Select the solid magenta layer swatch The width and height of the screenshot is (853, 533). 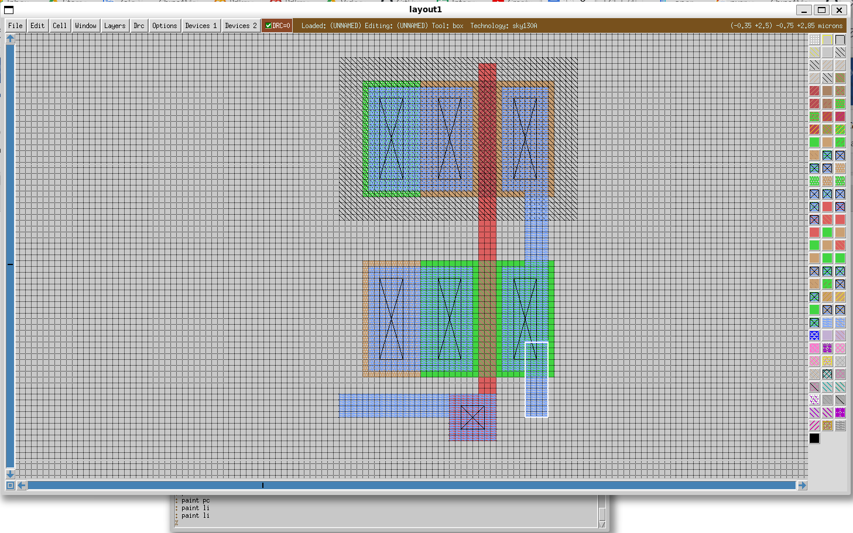840,116
